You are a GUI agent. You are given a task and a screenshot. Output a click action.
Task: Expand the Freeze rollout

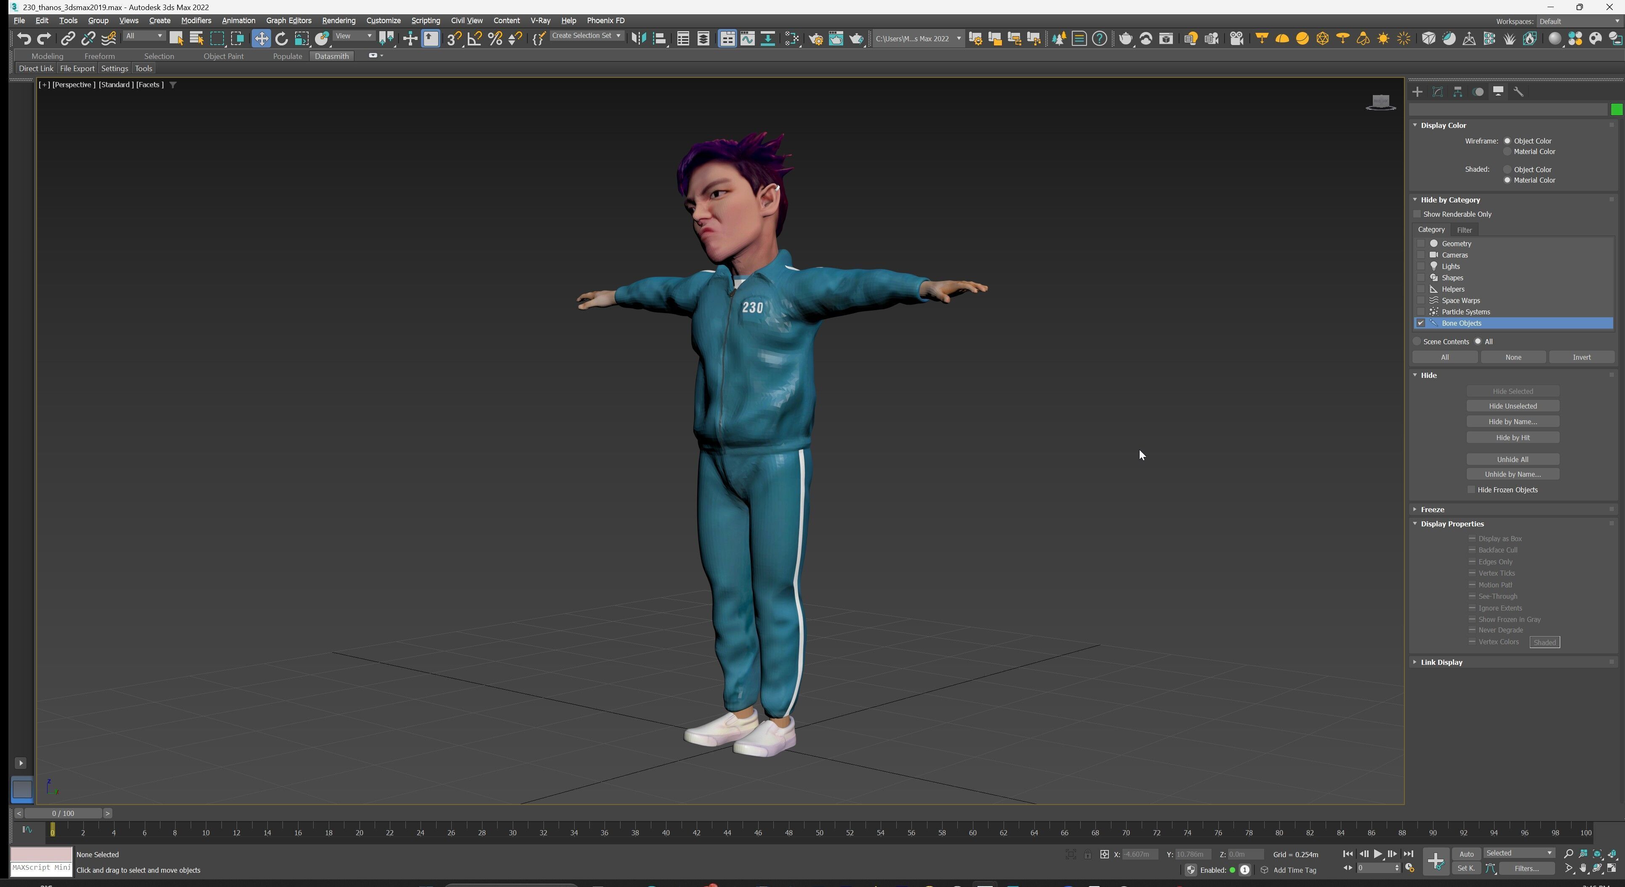coord(1432,510)
